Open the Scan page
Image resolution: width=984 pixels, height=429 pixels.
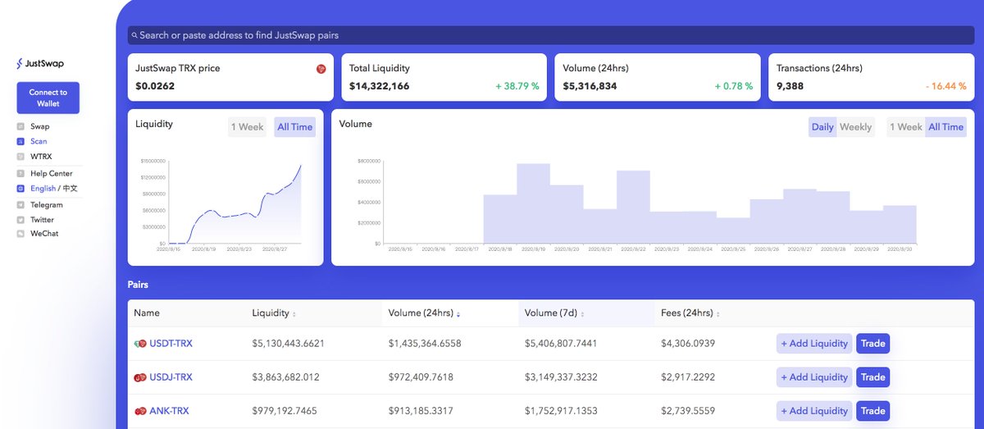[x=39, y=141]
